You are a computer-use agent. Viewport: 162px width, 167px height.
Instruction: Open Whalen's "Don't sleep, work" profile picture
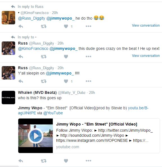click(8, 98)
